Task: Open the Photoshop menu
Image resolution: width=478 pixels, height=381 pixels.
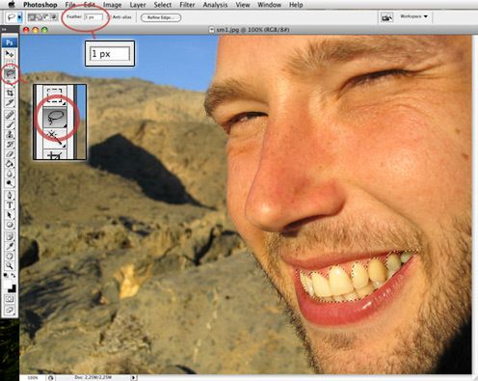Action: pyautogui.click(x=40, y=5)
